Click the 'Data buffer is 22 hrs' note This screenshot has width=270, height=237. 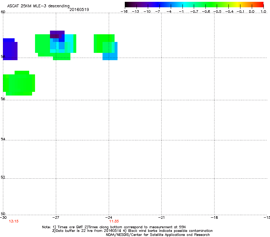132,231
